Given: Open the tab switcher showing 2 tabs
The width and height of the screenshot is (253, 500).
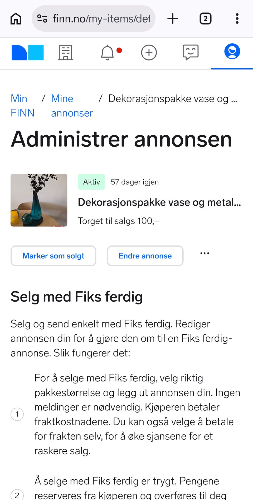Looking at the screenshot, I should click(206, 19).
